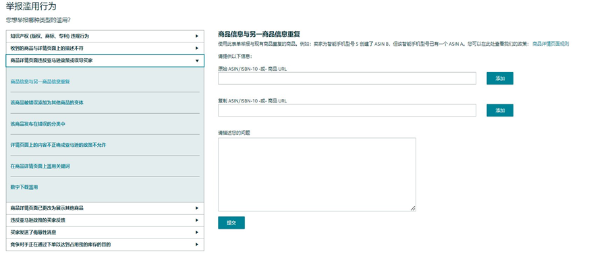Open the 商品详情页面规则 link
Image resolution: width=589 pixels, height=258 pixels.
coord(551,44)
